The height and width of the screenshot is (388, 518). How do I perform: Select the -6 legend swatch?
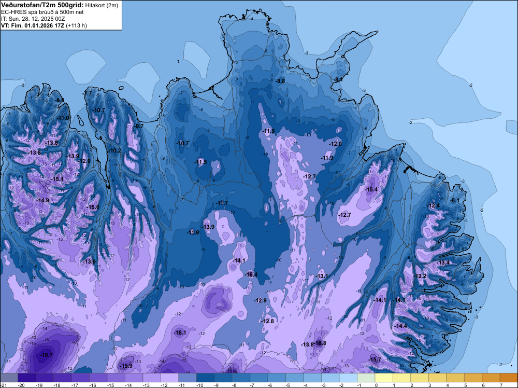tap(277, 378)
